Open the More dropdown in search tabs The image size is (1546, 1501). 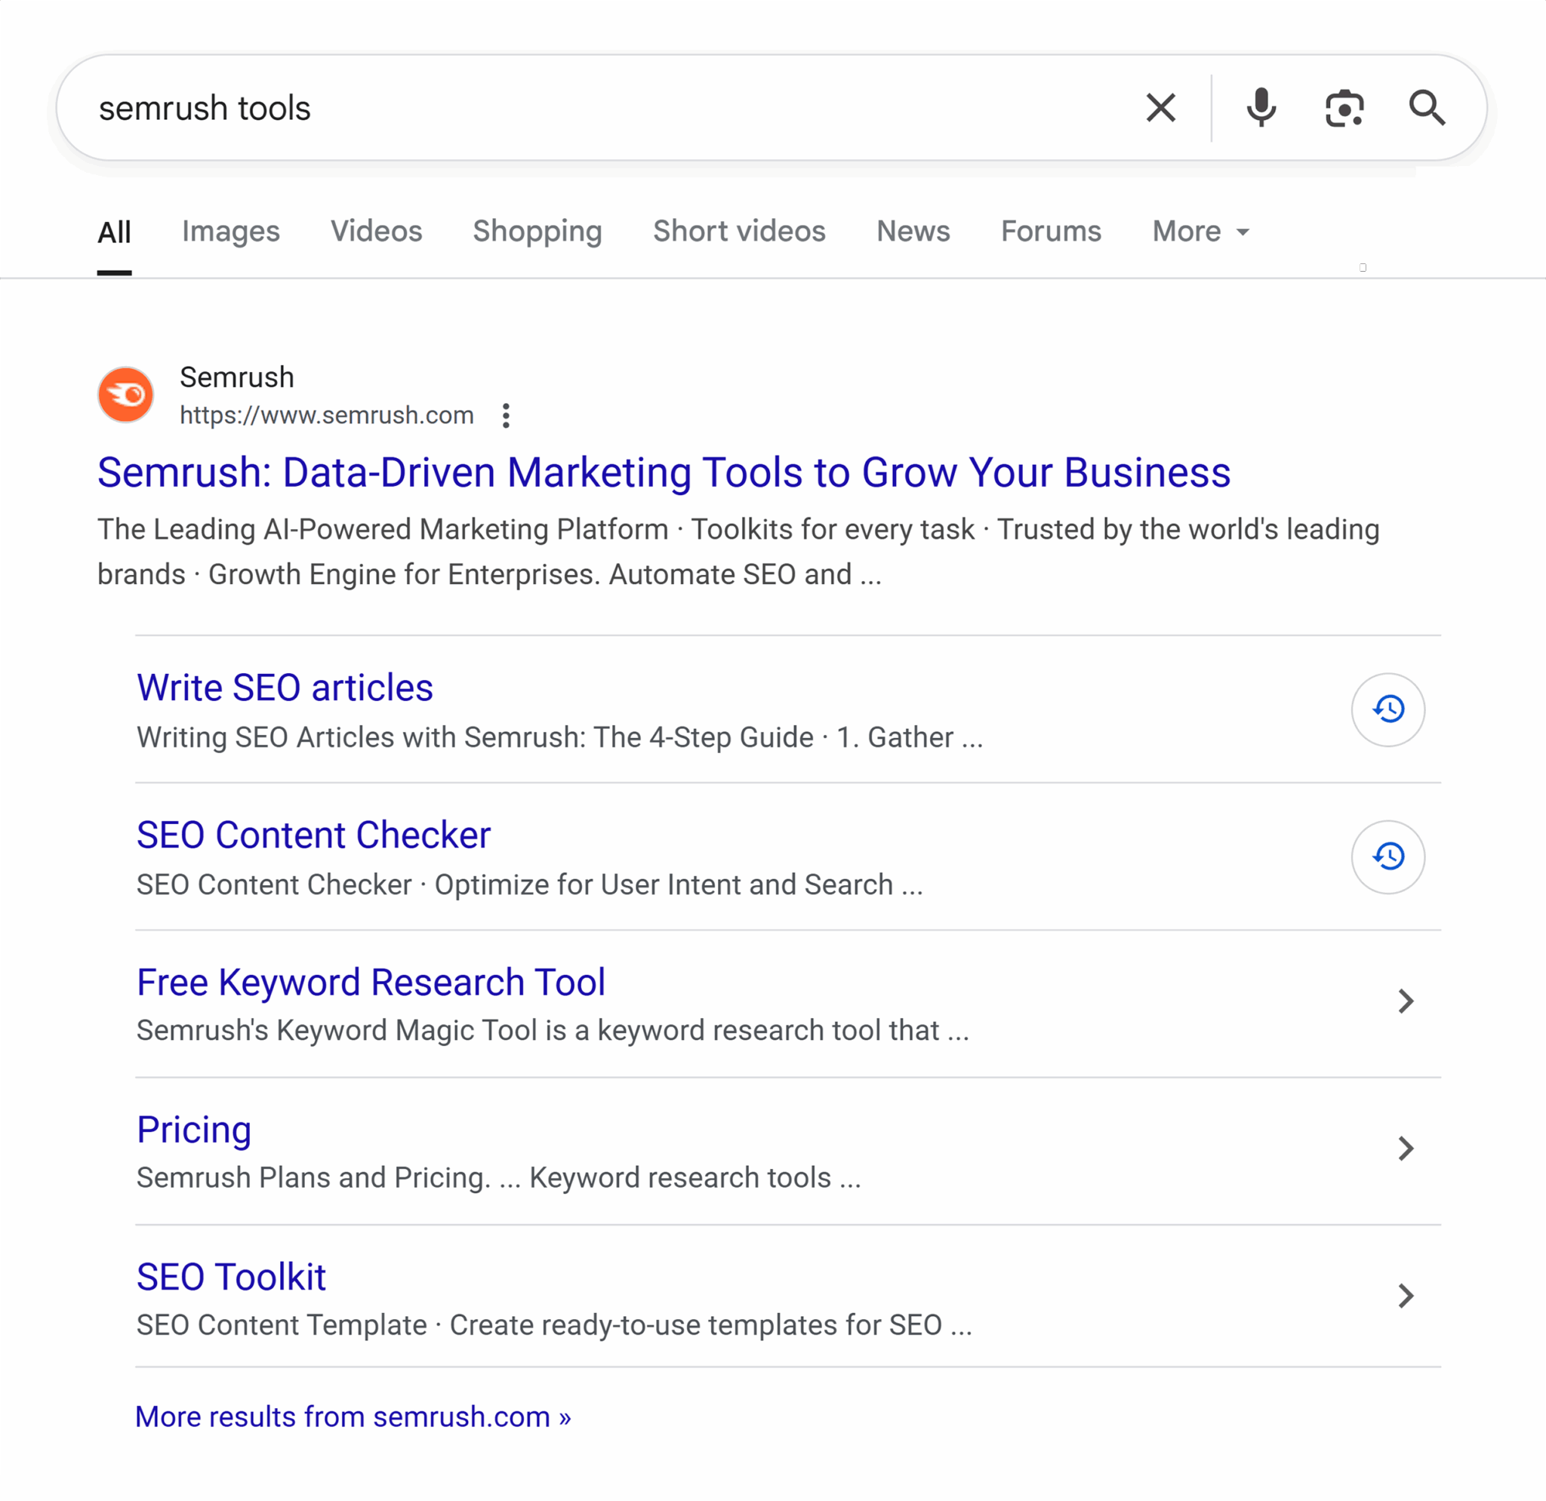click(x=1201, y=231)
